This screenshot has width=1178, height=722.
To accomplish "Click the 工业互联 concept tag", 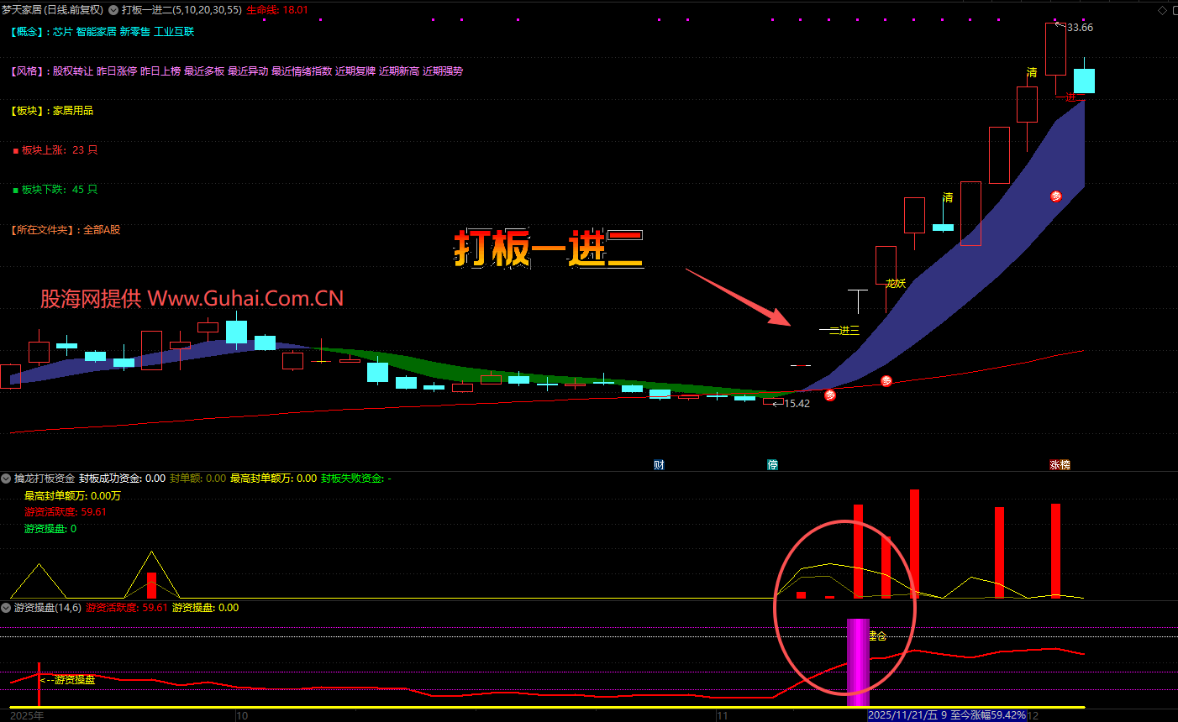I will click(x=174, y=32).
